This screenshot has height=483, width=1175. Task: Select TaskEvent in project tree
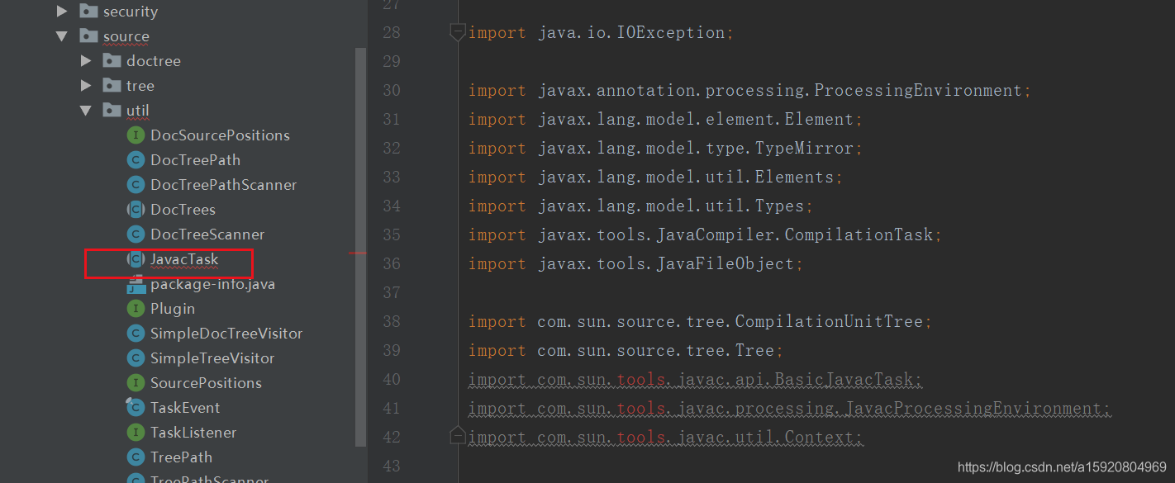coord(185,408)
